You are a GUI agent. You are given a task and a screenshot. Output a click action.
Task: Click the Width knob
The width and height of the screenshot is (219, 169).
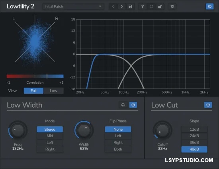point(84,130)
